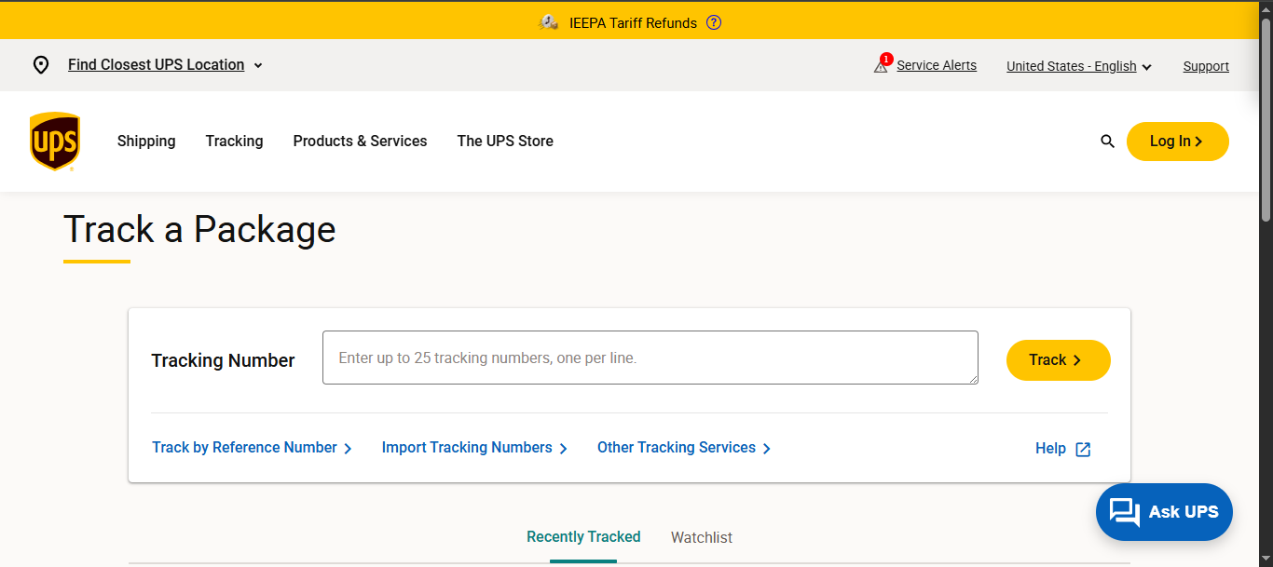Viewport: 1273px width, 567px height.
Task: Click the page vertical scrollbar
Action: (x=1266, y=121)
